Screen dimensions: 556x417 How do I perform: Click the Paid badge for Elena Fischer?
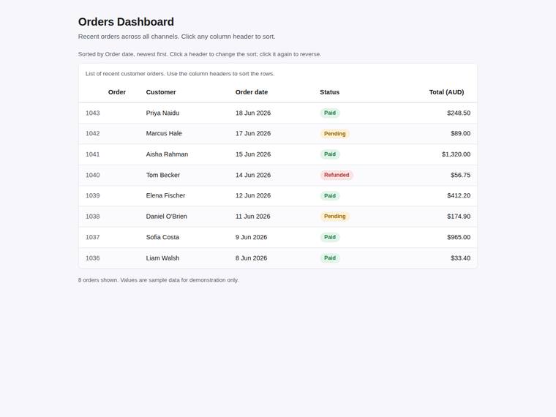pyautogui.click(x=330, y=196)
